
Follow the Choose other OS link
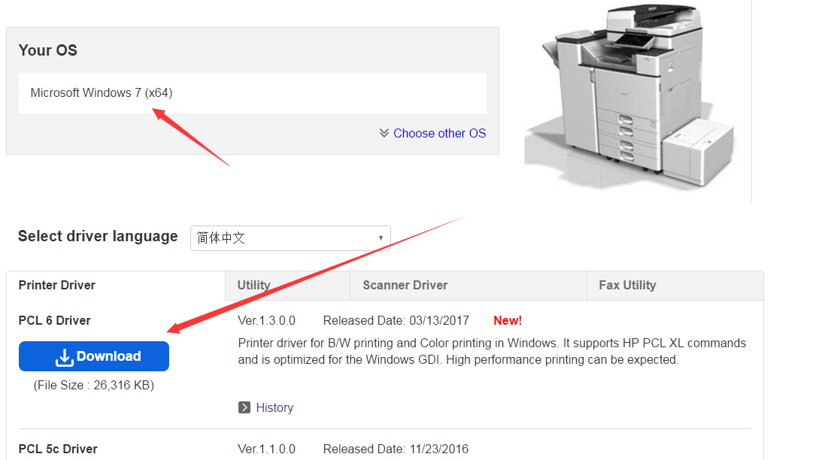(x=439, y=133)
